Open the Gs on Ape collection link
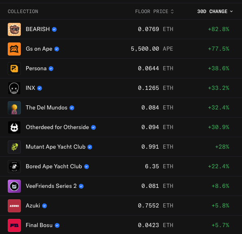This screenshot has width=242, height=234. [39, 49]
